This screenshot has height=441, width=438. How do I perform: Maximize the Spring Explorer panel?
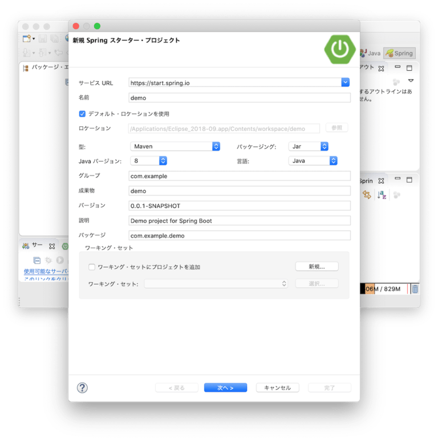pyautogui.click(x=409, y=180)
